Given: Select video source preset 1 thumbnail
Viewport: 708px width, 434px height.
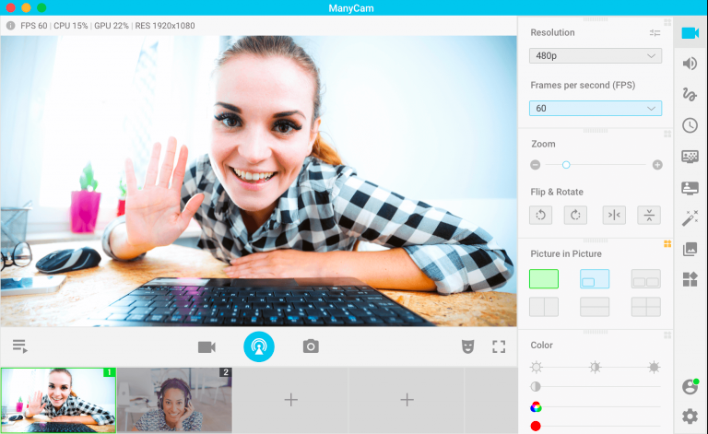Looking at the screenshot, I should 58,400.
